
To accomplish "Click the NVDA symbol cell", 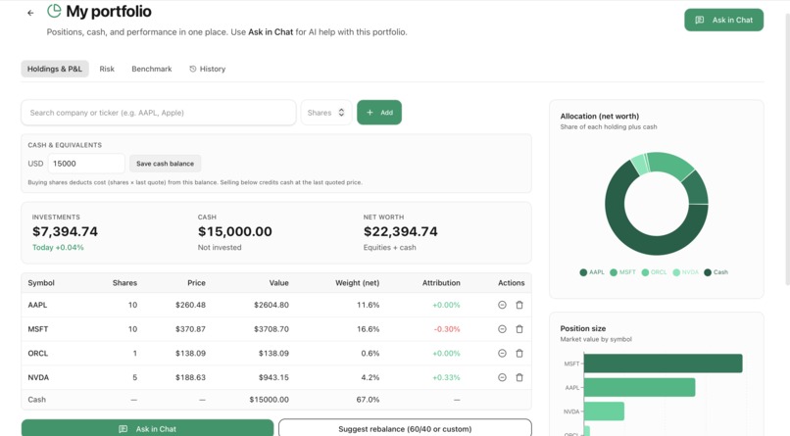I will pyautogui.click(x=38, y=377).
